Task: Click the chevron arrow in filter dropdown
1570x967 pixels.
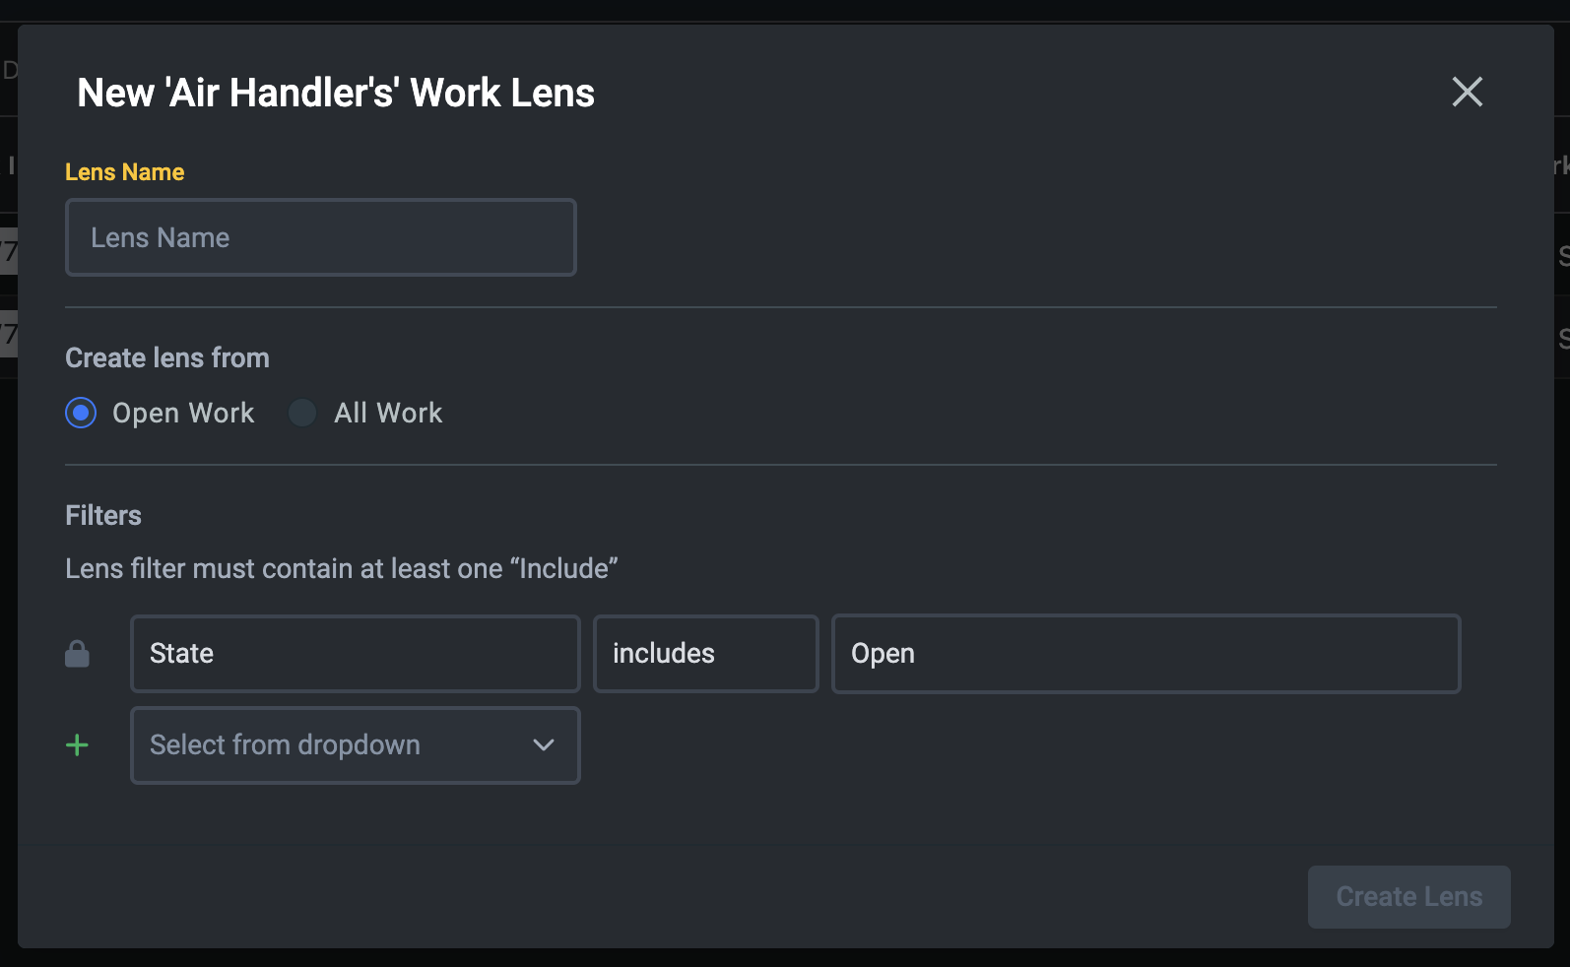Action: (x=544, y=745)
